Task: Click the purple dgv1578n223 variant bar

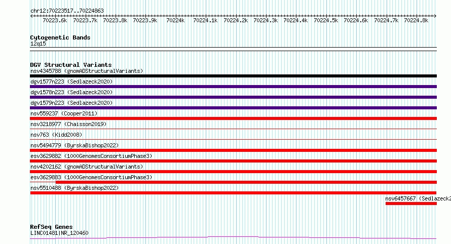Action: pos(233,97)
